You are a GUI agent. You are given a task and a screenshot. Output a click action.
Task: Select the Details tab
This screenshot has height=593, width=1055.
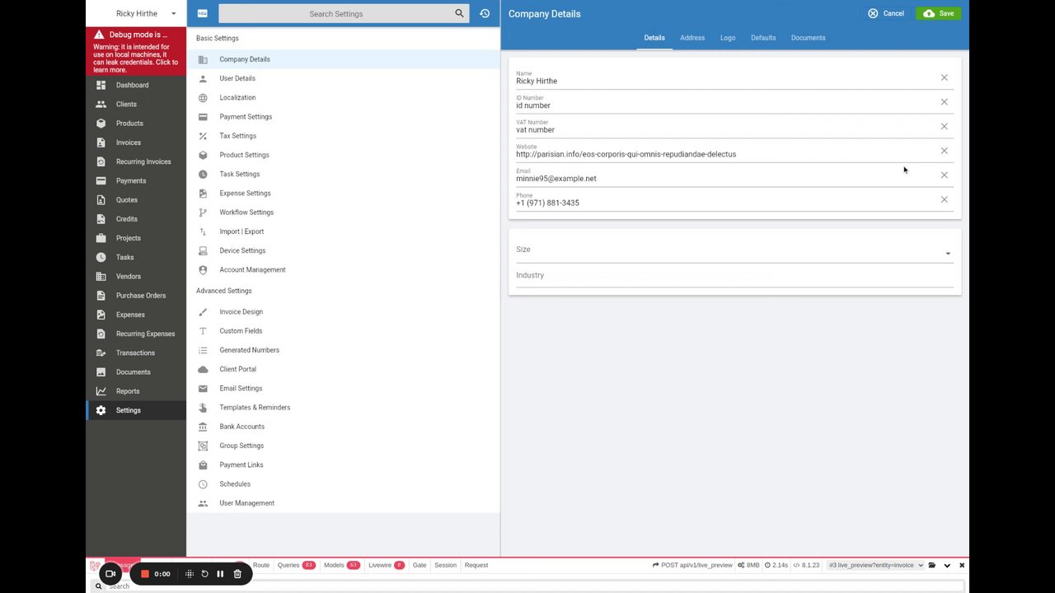pyautogui.click(x=654, y=38)
